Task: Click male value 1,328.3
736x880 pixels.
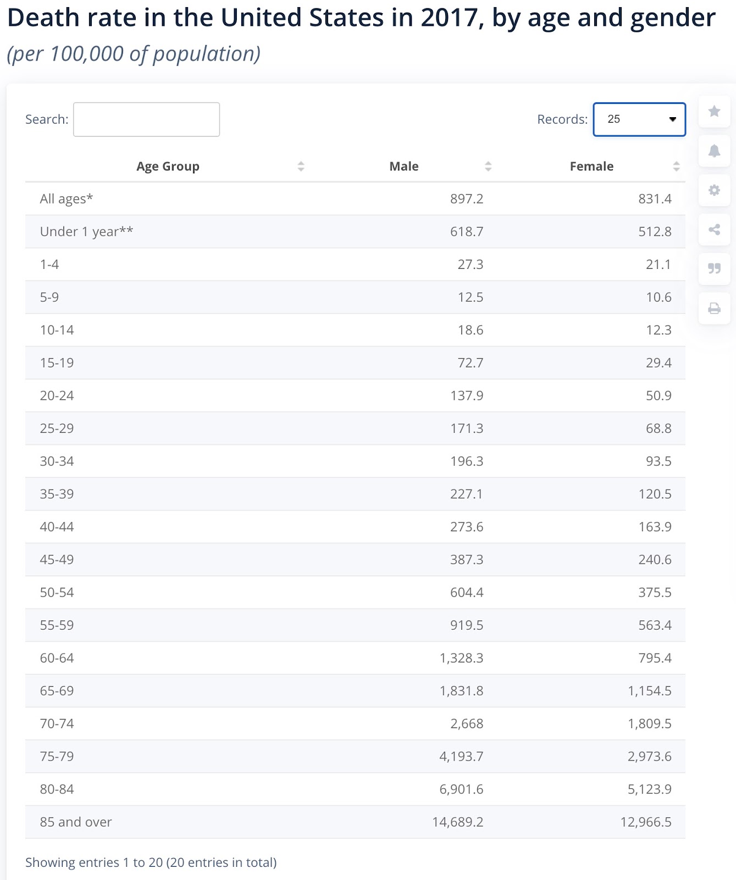Action: coord(461,658)
